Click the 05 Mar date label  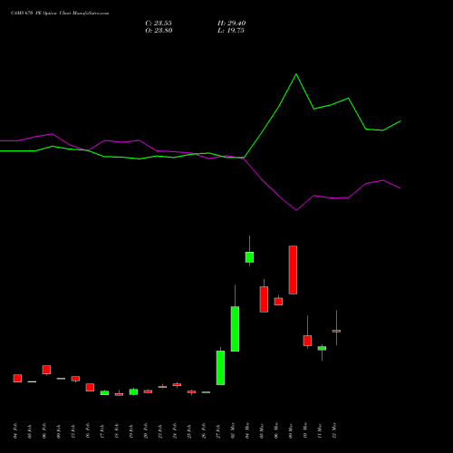pyautogui.click(x=262, y=431)
